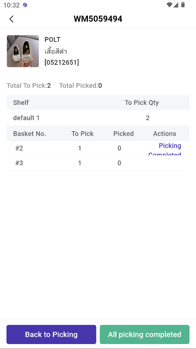Tap the default 1 shelf row
Viewport: 196px width, 349px height.
(x=96, y=118)
